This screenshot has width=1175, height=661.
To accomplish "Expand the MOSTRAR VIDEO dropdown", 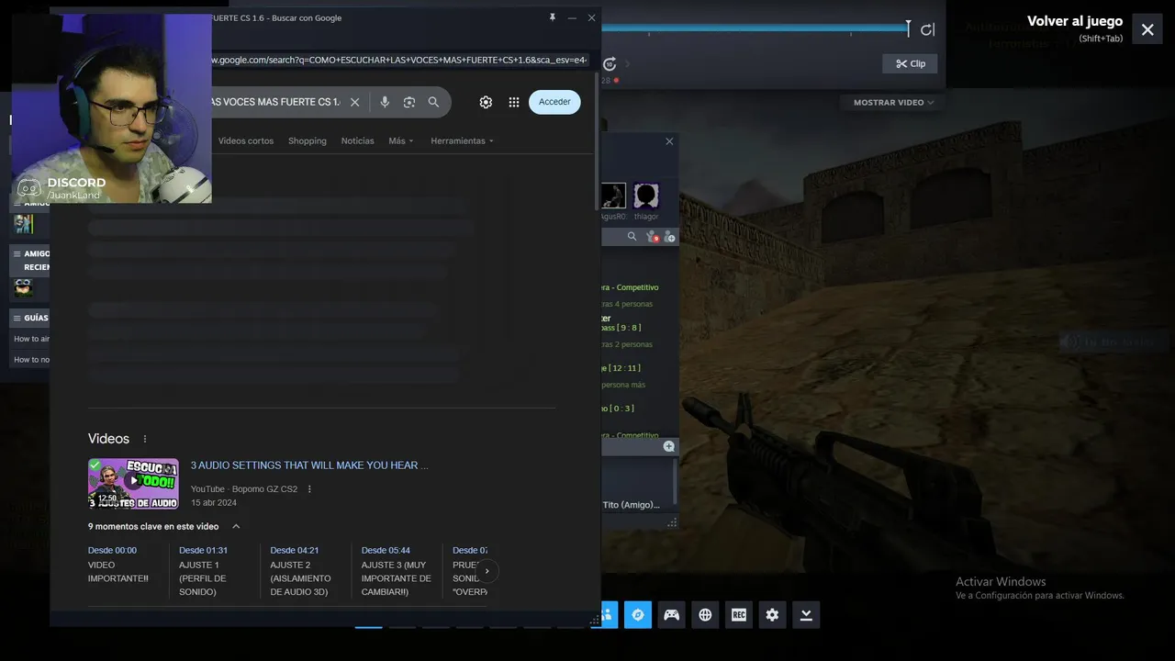I will click(893, 103).
